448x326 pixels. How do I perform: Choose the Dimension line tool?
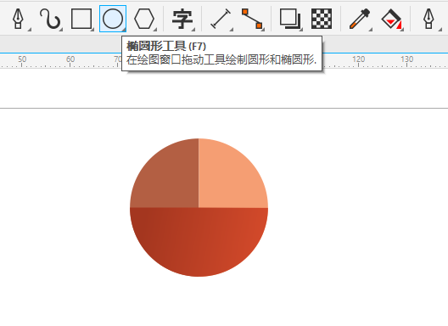click(221, 19)
